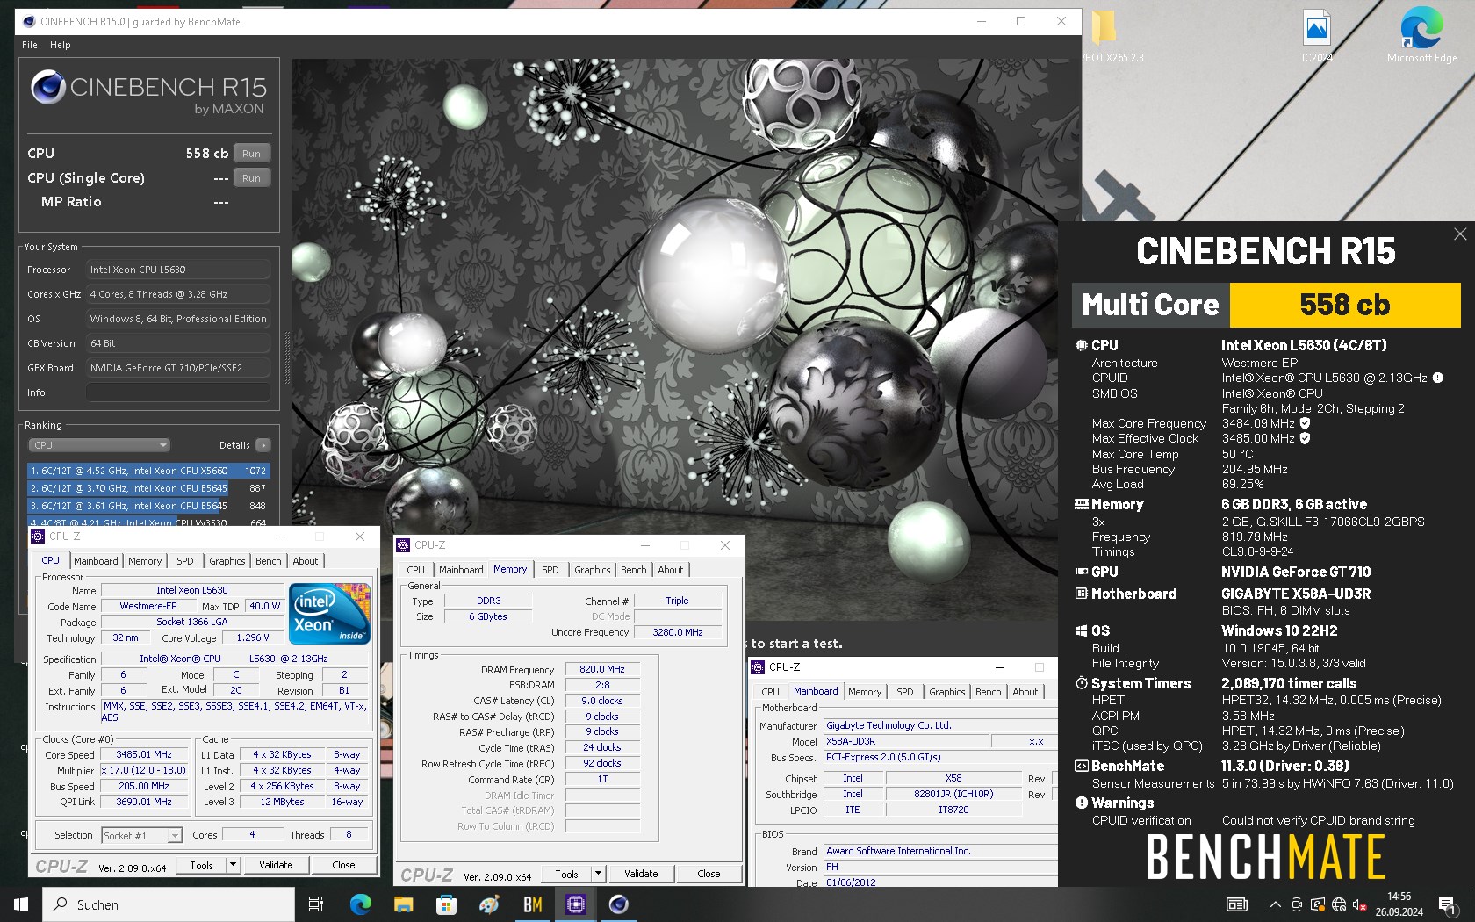Open the Socket #1 selection dropdown

click(x=141, y=835)
